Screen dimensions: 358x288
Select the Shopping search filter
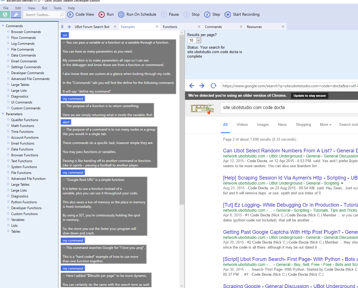(303, 125)
